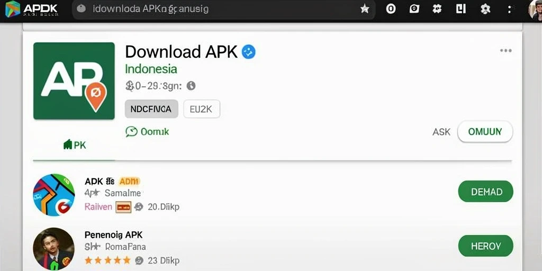The image size is (542, 271).
Task: Click the address bar search field
Action: pyautogui.click(x=224, y=9)
